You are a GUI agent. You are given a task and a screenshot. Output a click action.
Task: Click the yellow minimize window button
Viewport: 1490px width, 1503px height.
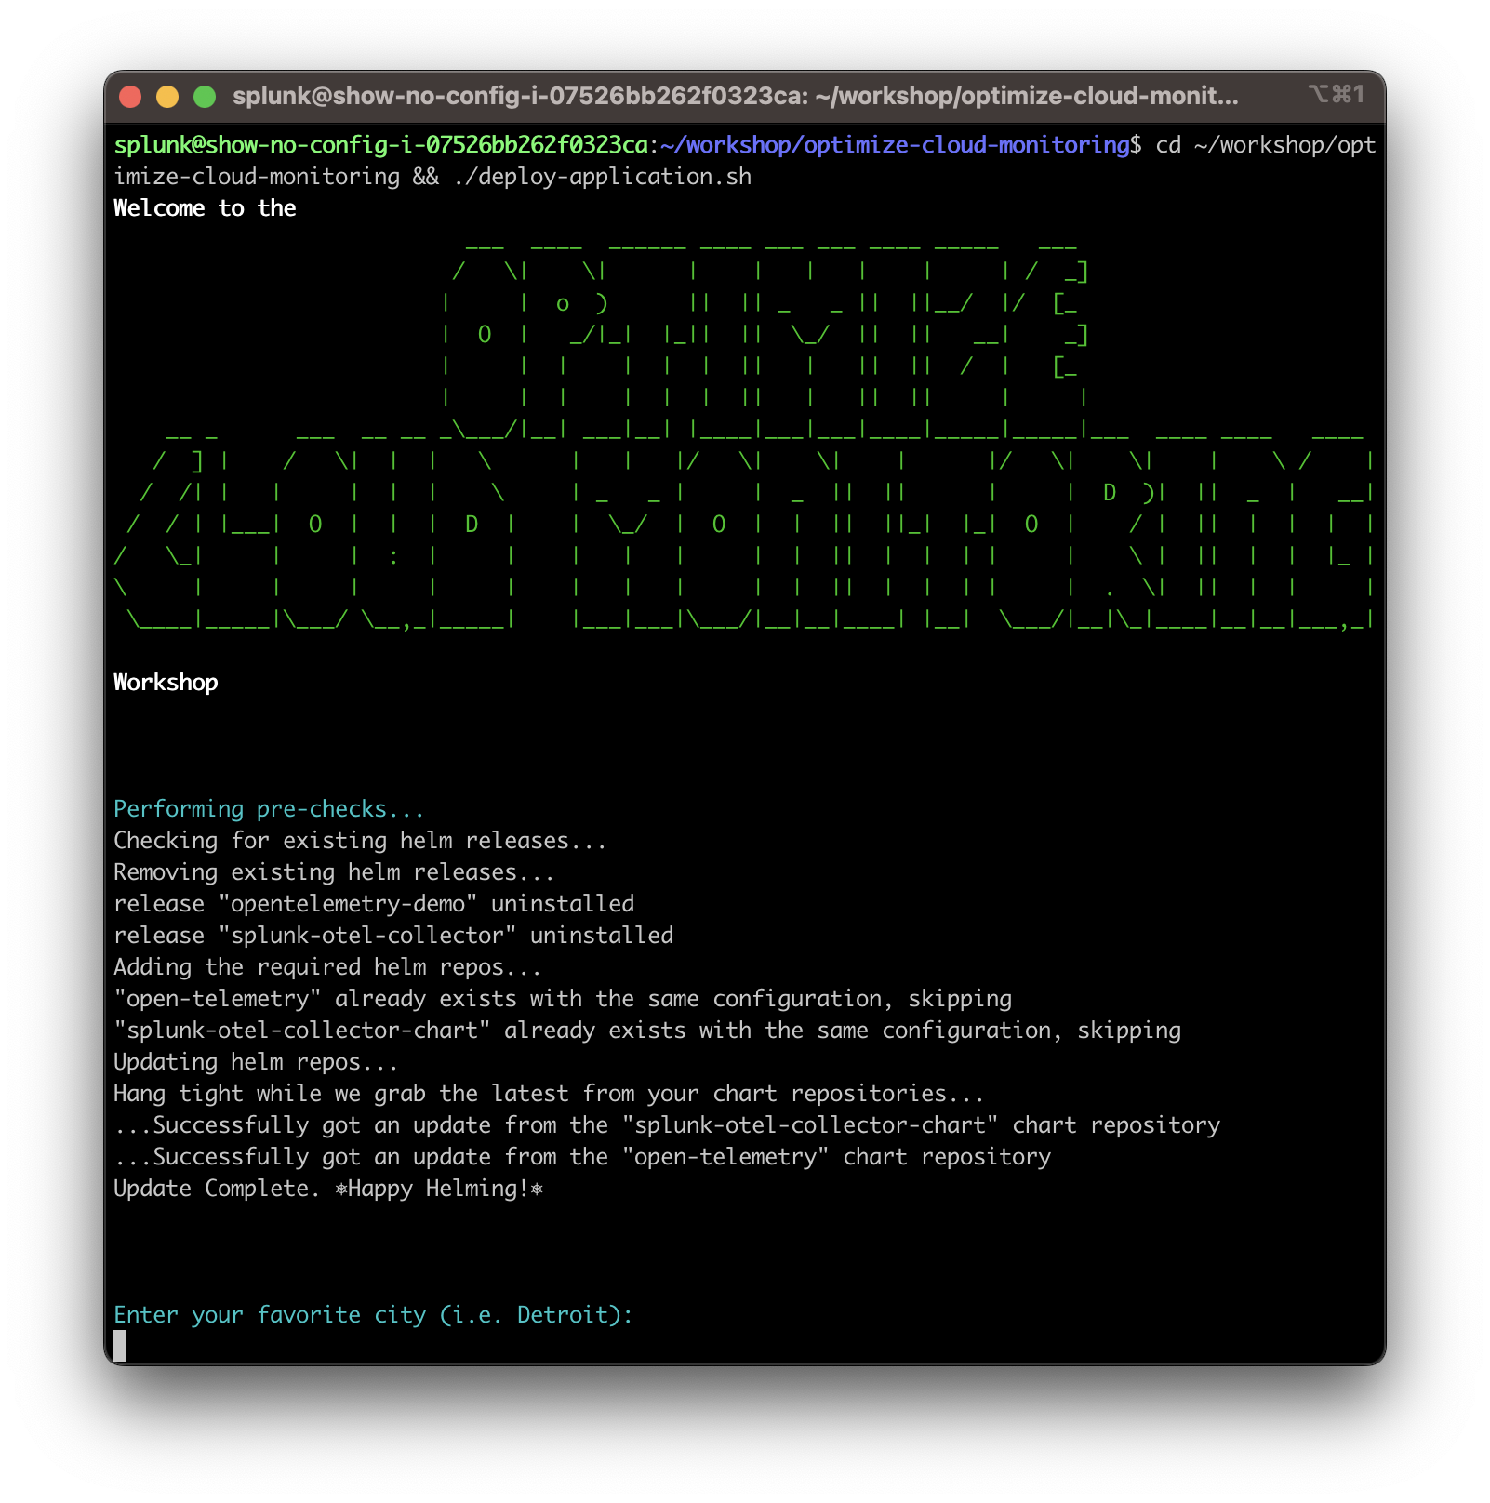167,97
